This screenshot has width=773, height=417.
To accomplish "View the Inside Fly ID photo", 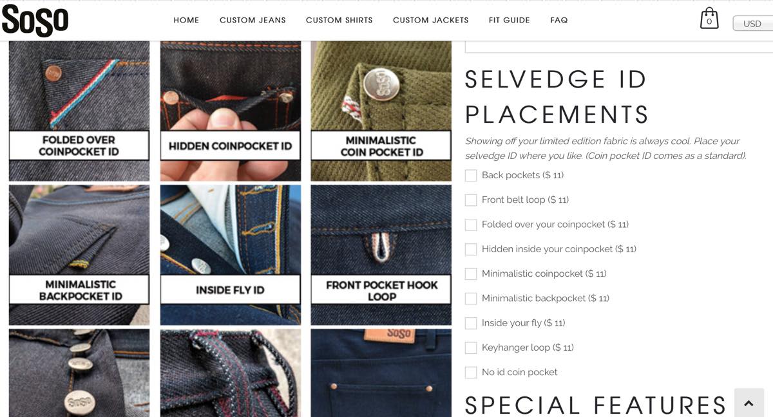I will click(x=230, y=255).
